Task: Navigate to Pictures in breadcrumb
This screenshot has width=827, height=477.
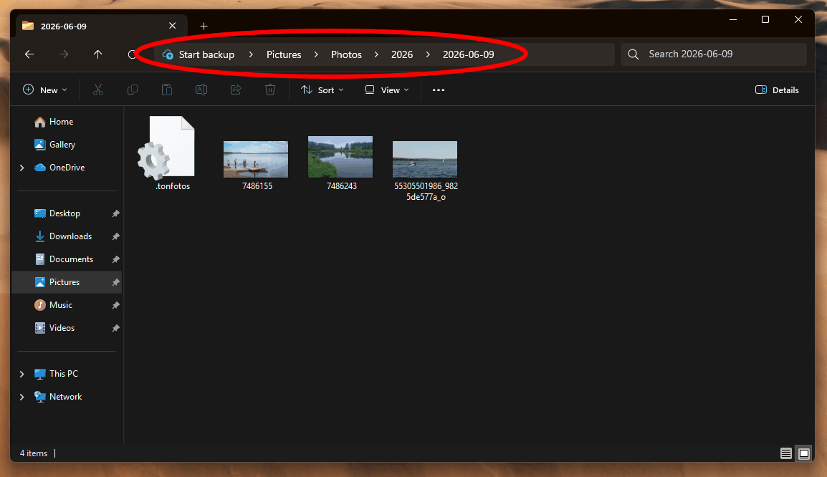Action: click(x=284, y=54)
